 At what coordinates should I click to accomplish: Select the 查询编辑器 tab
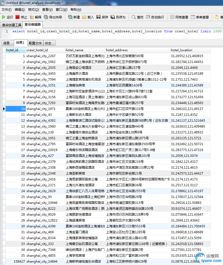pos(33,25)
